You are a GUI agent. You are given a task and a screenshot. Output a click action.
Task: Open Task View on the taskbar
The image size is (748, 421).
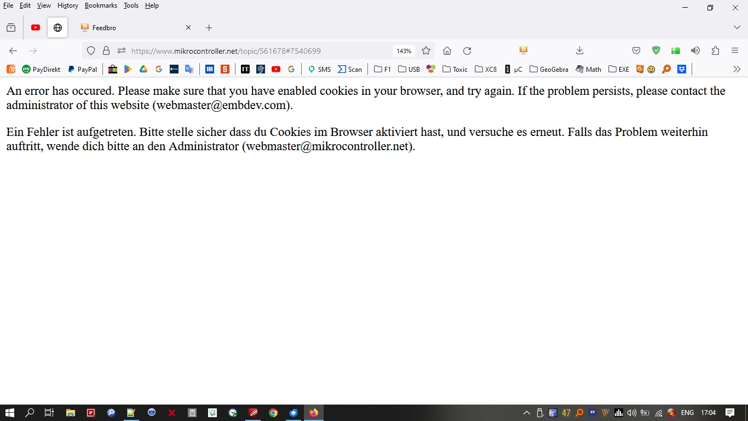[49, 413]
